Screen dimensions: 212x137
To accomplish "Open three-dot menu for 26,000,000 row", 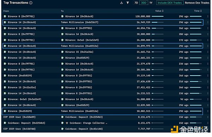I will click(x=208, y=40).
